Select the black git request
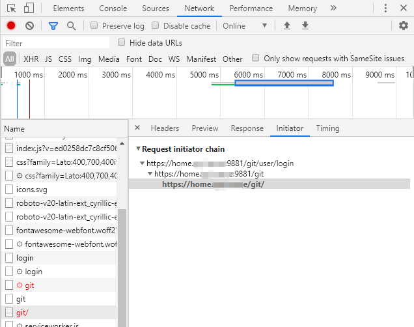This screenshot has height=327, width=414. tap(59, 299)
